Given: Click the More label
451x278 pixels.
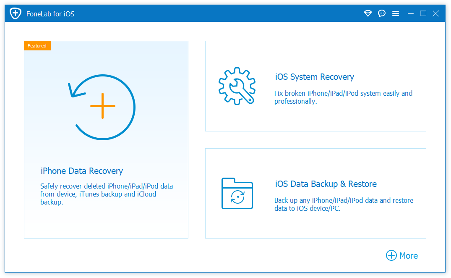Looking at the screenshot, I should pyautogui.click(x=409, y=256).
